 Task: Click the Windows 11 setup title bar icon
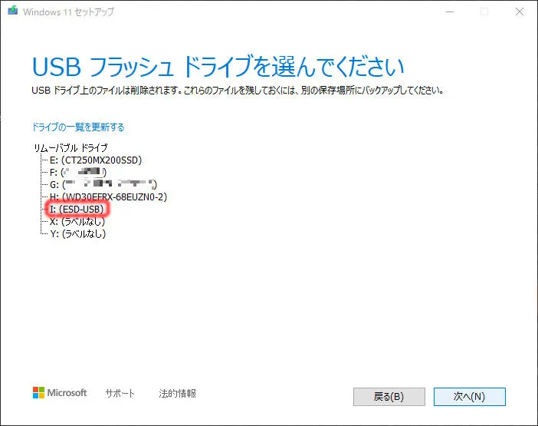click(x=13, y=11)
